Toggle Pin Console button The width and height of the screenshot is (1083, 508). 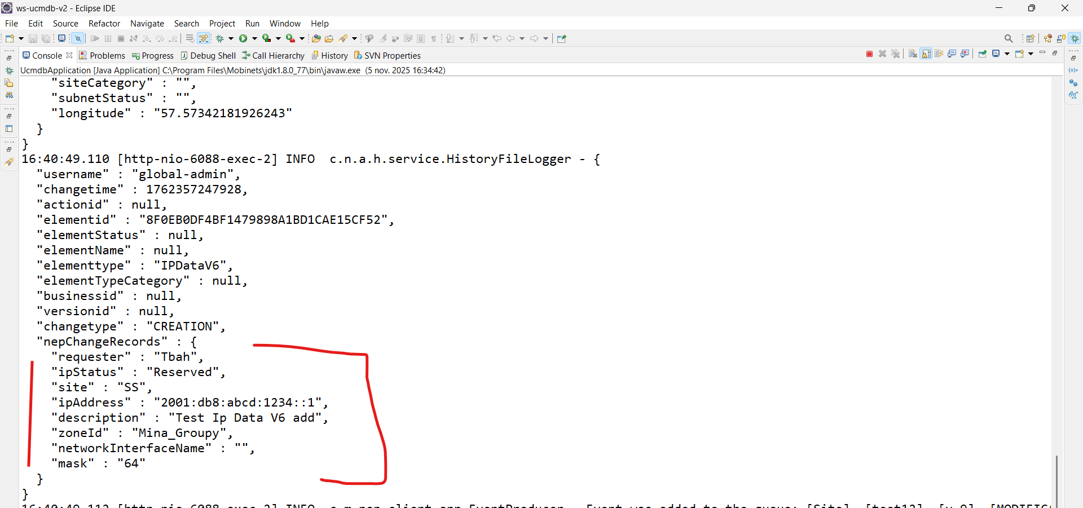(982, 54)
